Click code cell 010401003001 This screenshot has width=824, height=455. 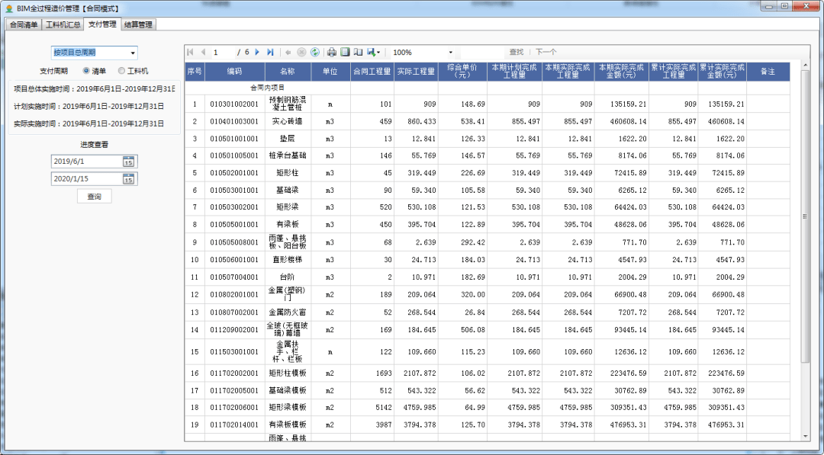pyautogui.click(x=234, y=121)
